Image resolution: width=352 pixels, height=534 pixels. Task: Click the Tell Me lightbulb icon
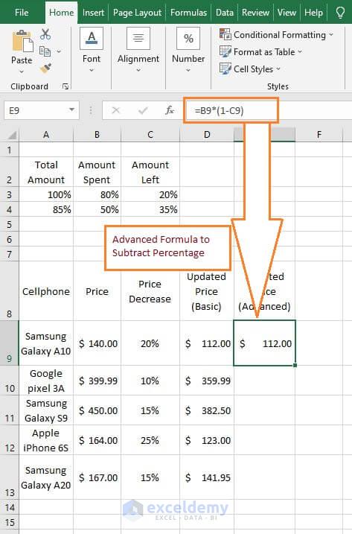coord(340,13)
